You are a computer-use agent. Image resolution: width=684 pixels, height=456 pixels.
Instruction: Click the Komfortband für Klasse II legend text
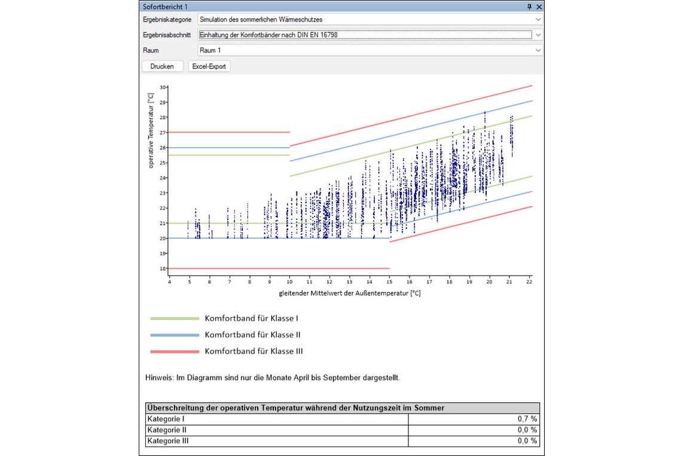coord(252,335)
